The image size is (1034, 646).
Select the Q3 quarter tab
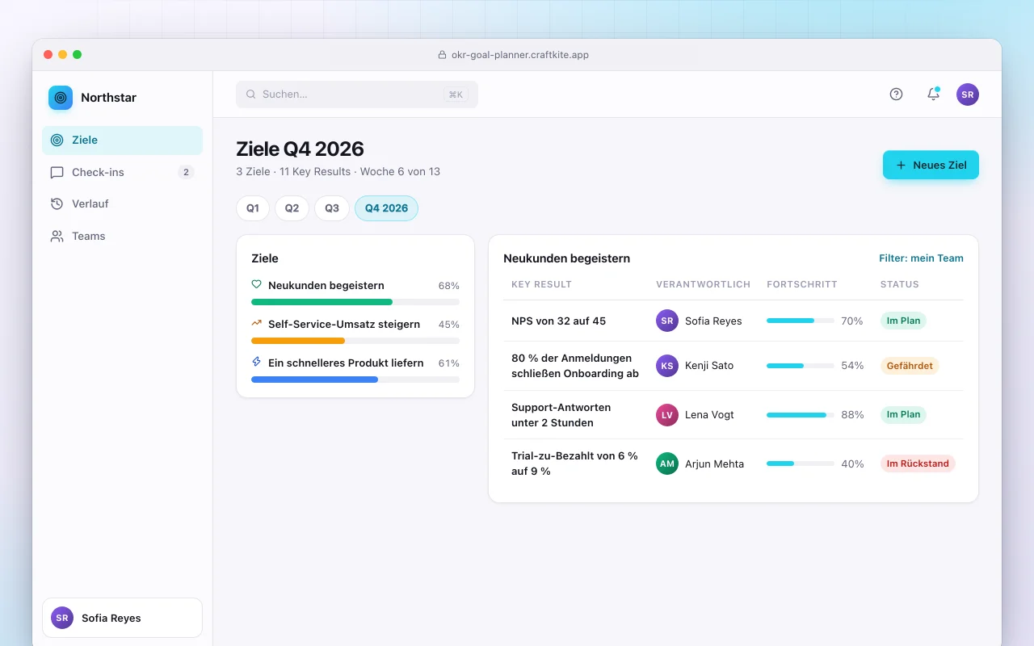(332, 208)
